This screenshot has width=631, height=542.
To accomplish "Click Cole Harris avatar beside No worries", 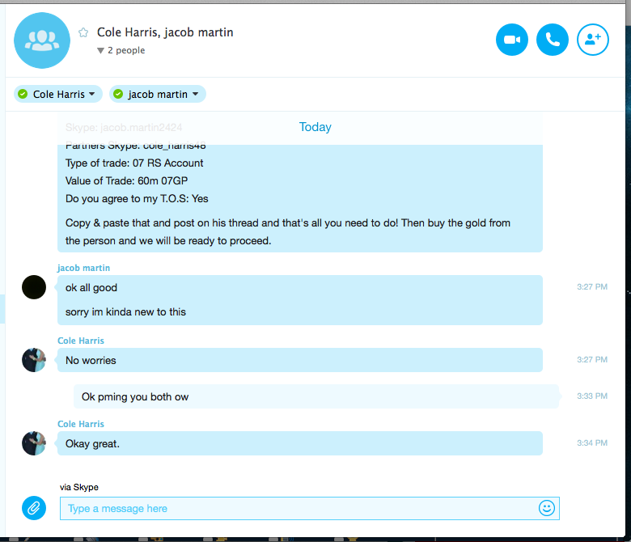I will pyautogui.click(x=34, y=360).
